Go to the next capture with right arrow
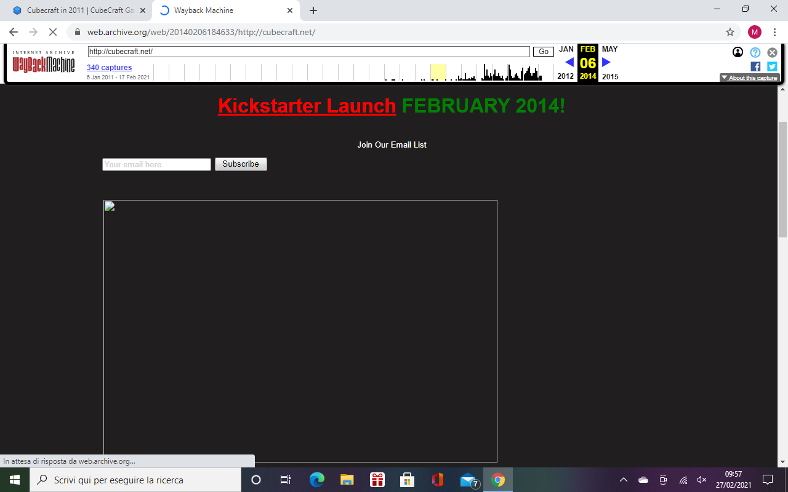 coord(606,62)
